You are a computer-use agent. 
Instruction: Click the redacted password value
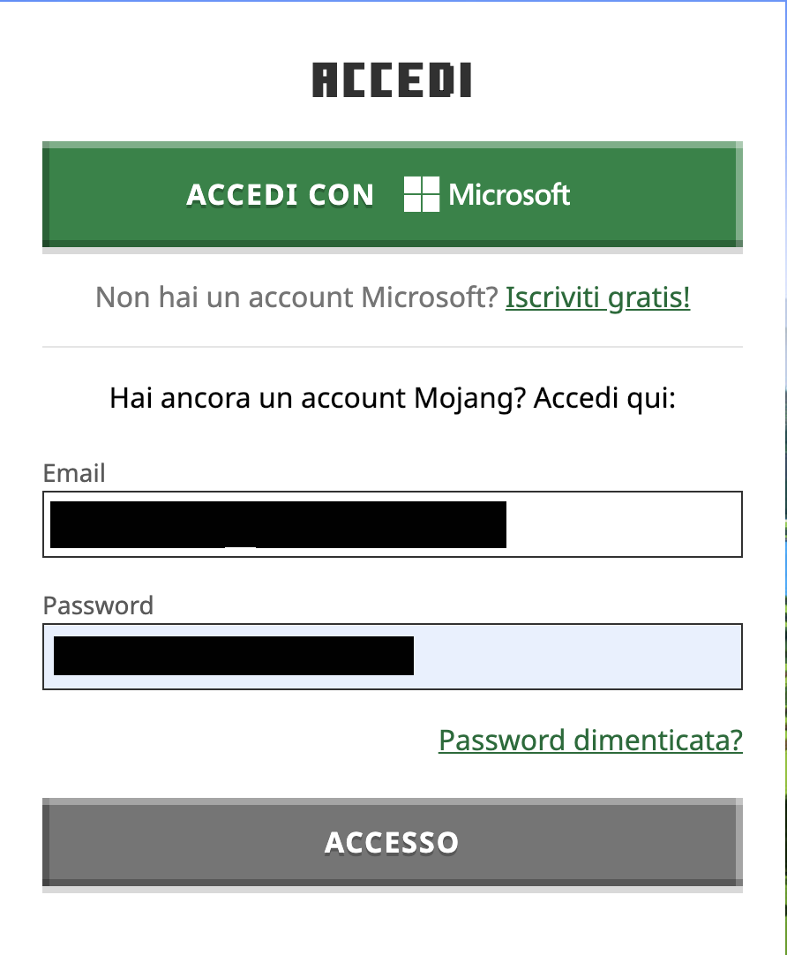tap(234, 656)
